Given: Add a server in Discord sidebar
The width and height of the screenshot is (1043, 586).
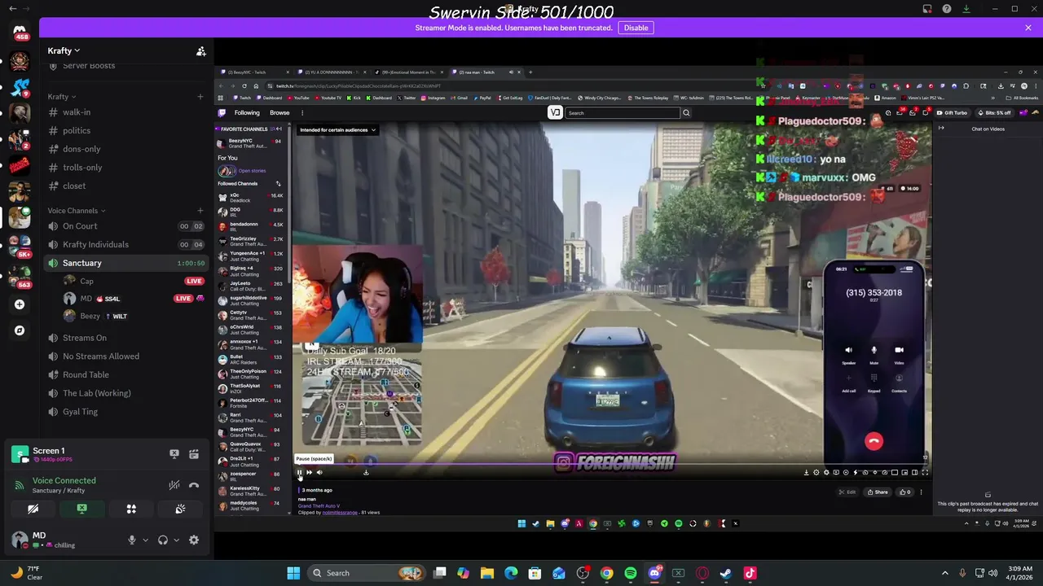Looking at the screenshot, I should click(20, 304).
